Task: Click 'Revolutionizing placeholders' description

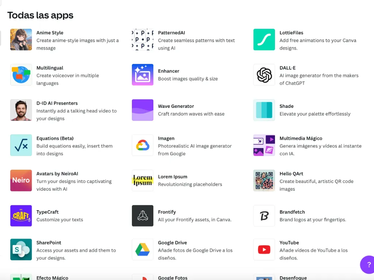Action: coord(190,184)
